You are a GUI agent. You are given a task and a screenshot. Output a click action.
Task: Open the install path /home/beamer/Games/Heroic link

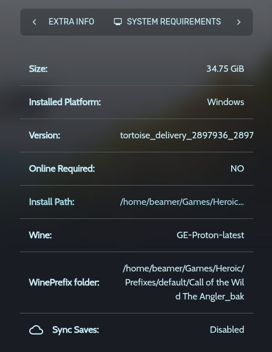tap(182, 202)
